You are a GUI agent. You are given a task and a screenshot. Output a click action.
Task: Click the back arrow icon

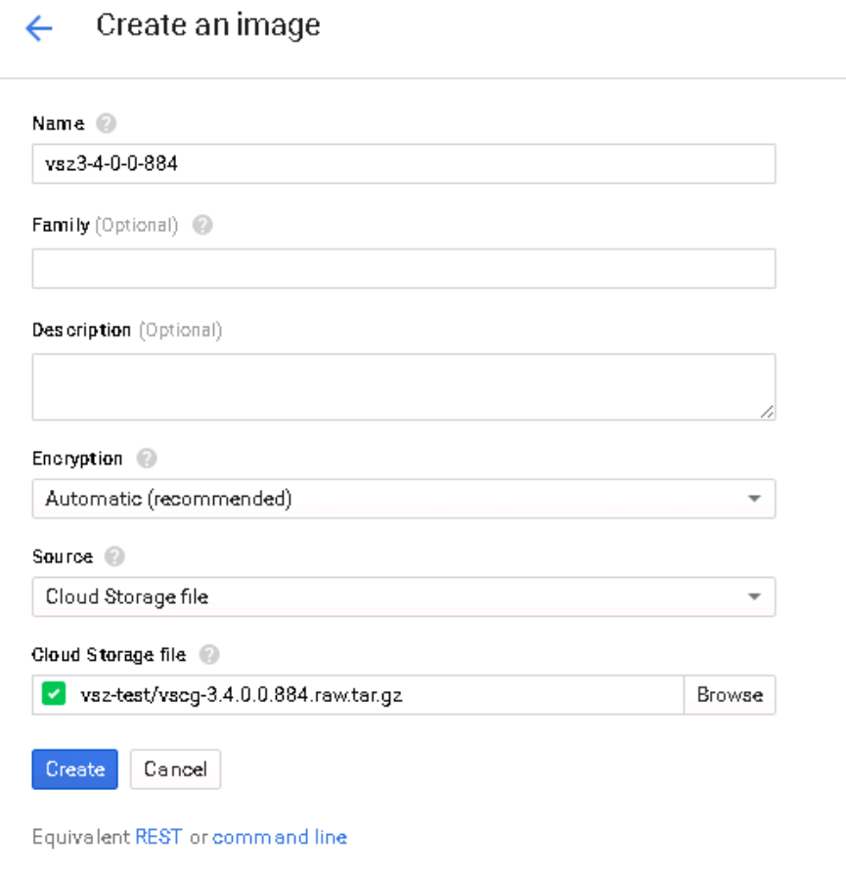pyautogui.click(x=38, y=28)
